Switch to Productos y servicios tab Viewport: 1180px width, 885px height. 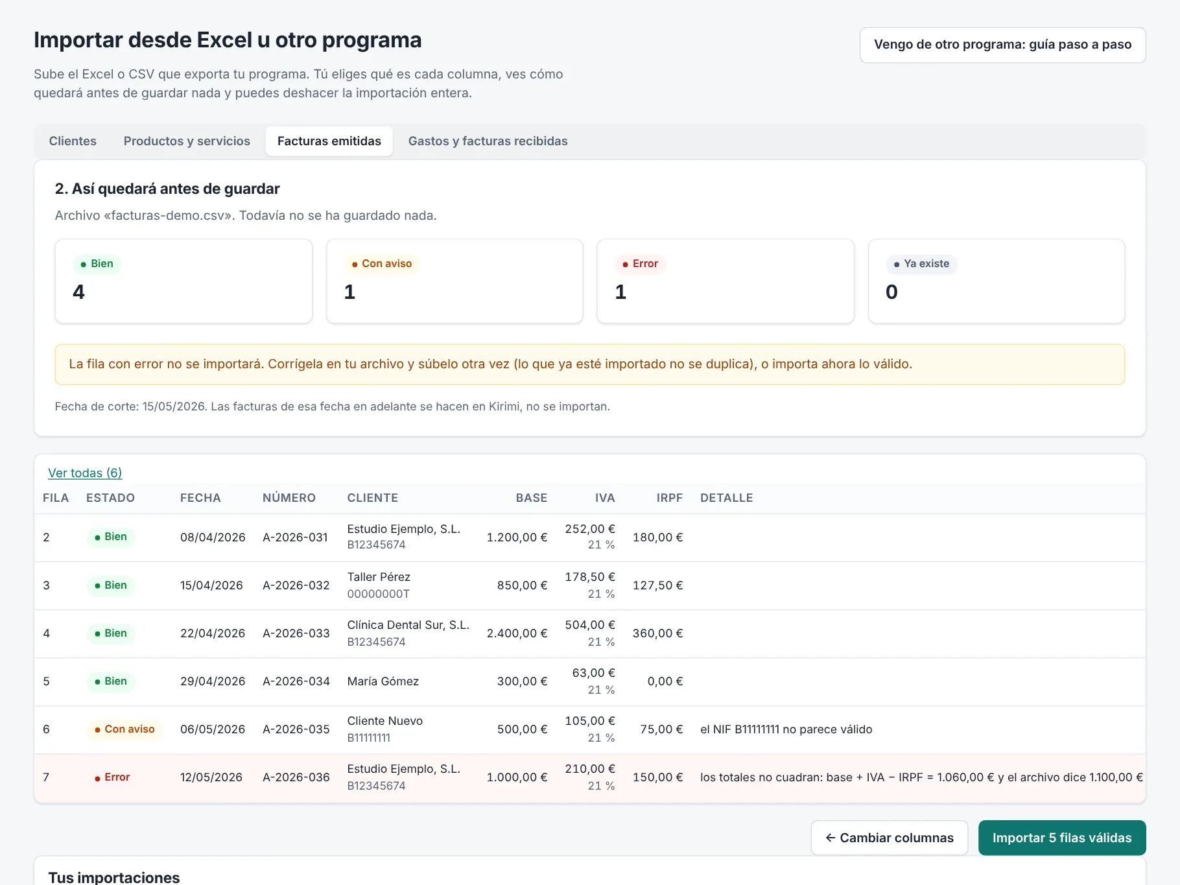click(x=187, y=141)
